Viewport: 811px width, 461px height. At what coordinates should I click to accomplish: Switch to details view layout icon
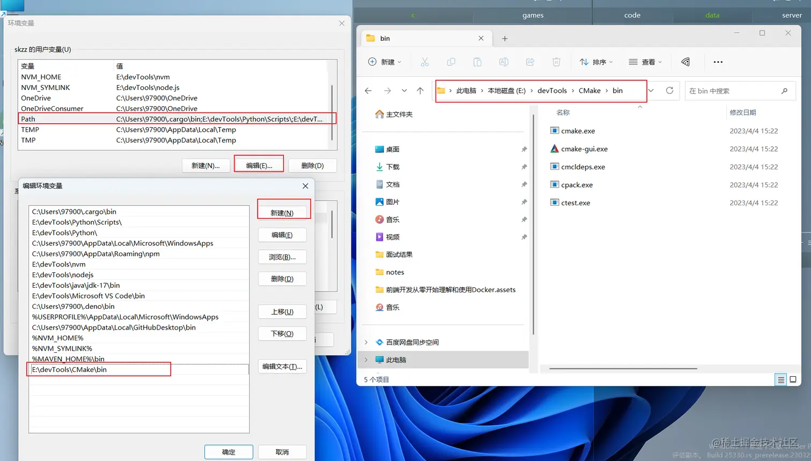[781, 380]
